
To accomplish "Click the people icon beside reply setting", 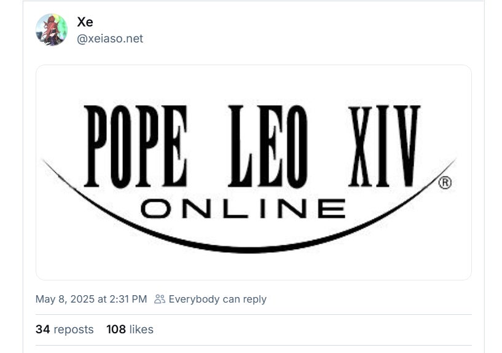I will (160, 299).
